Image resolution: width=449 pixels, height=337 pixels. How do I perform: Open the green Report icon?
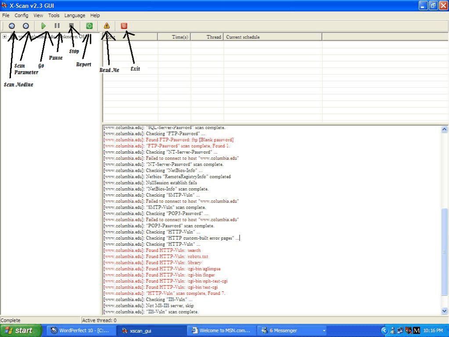pyautogui.click(x=90, y=26)
